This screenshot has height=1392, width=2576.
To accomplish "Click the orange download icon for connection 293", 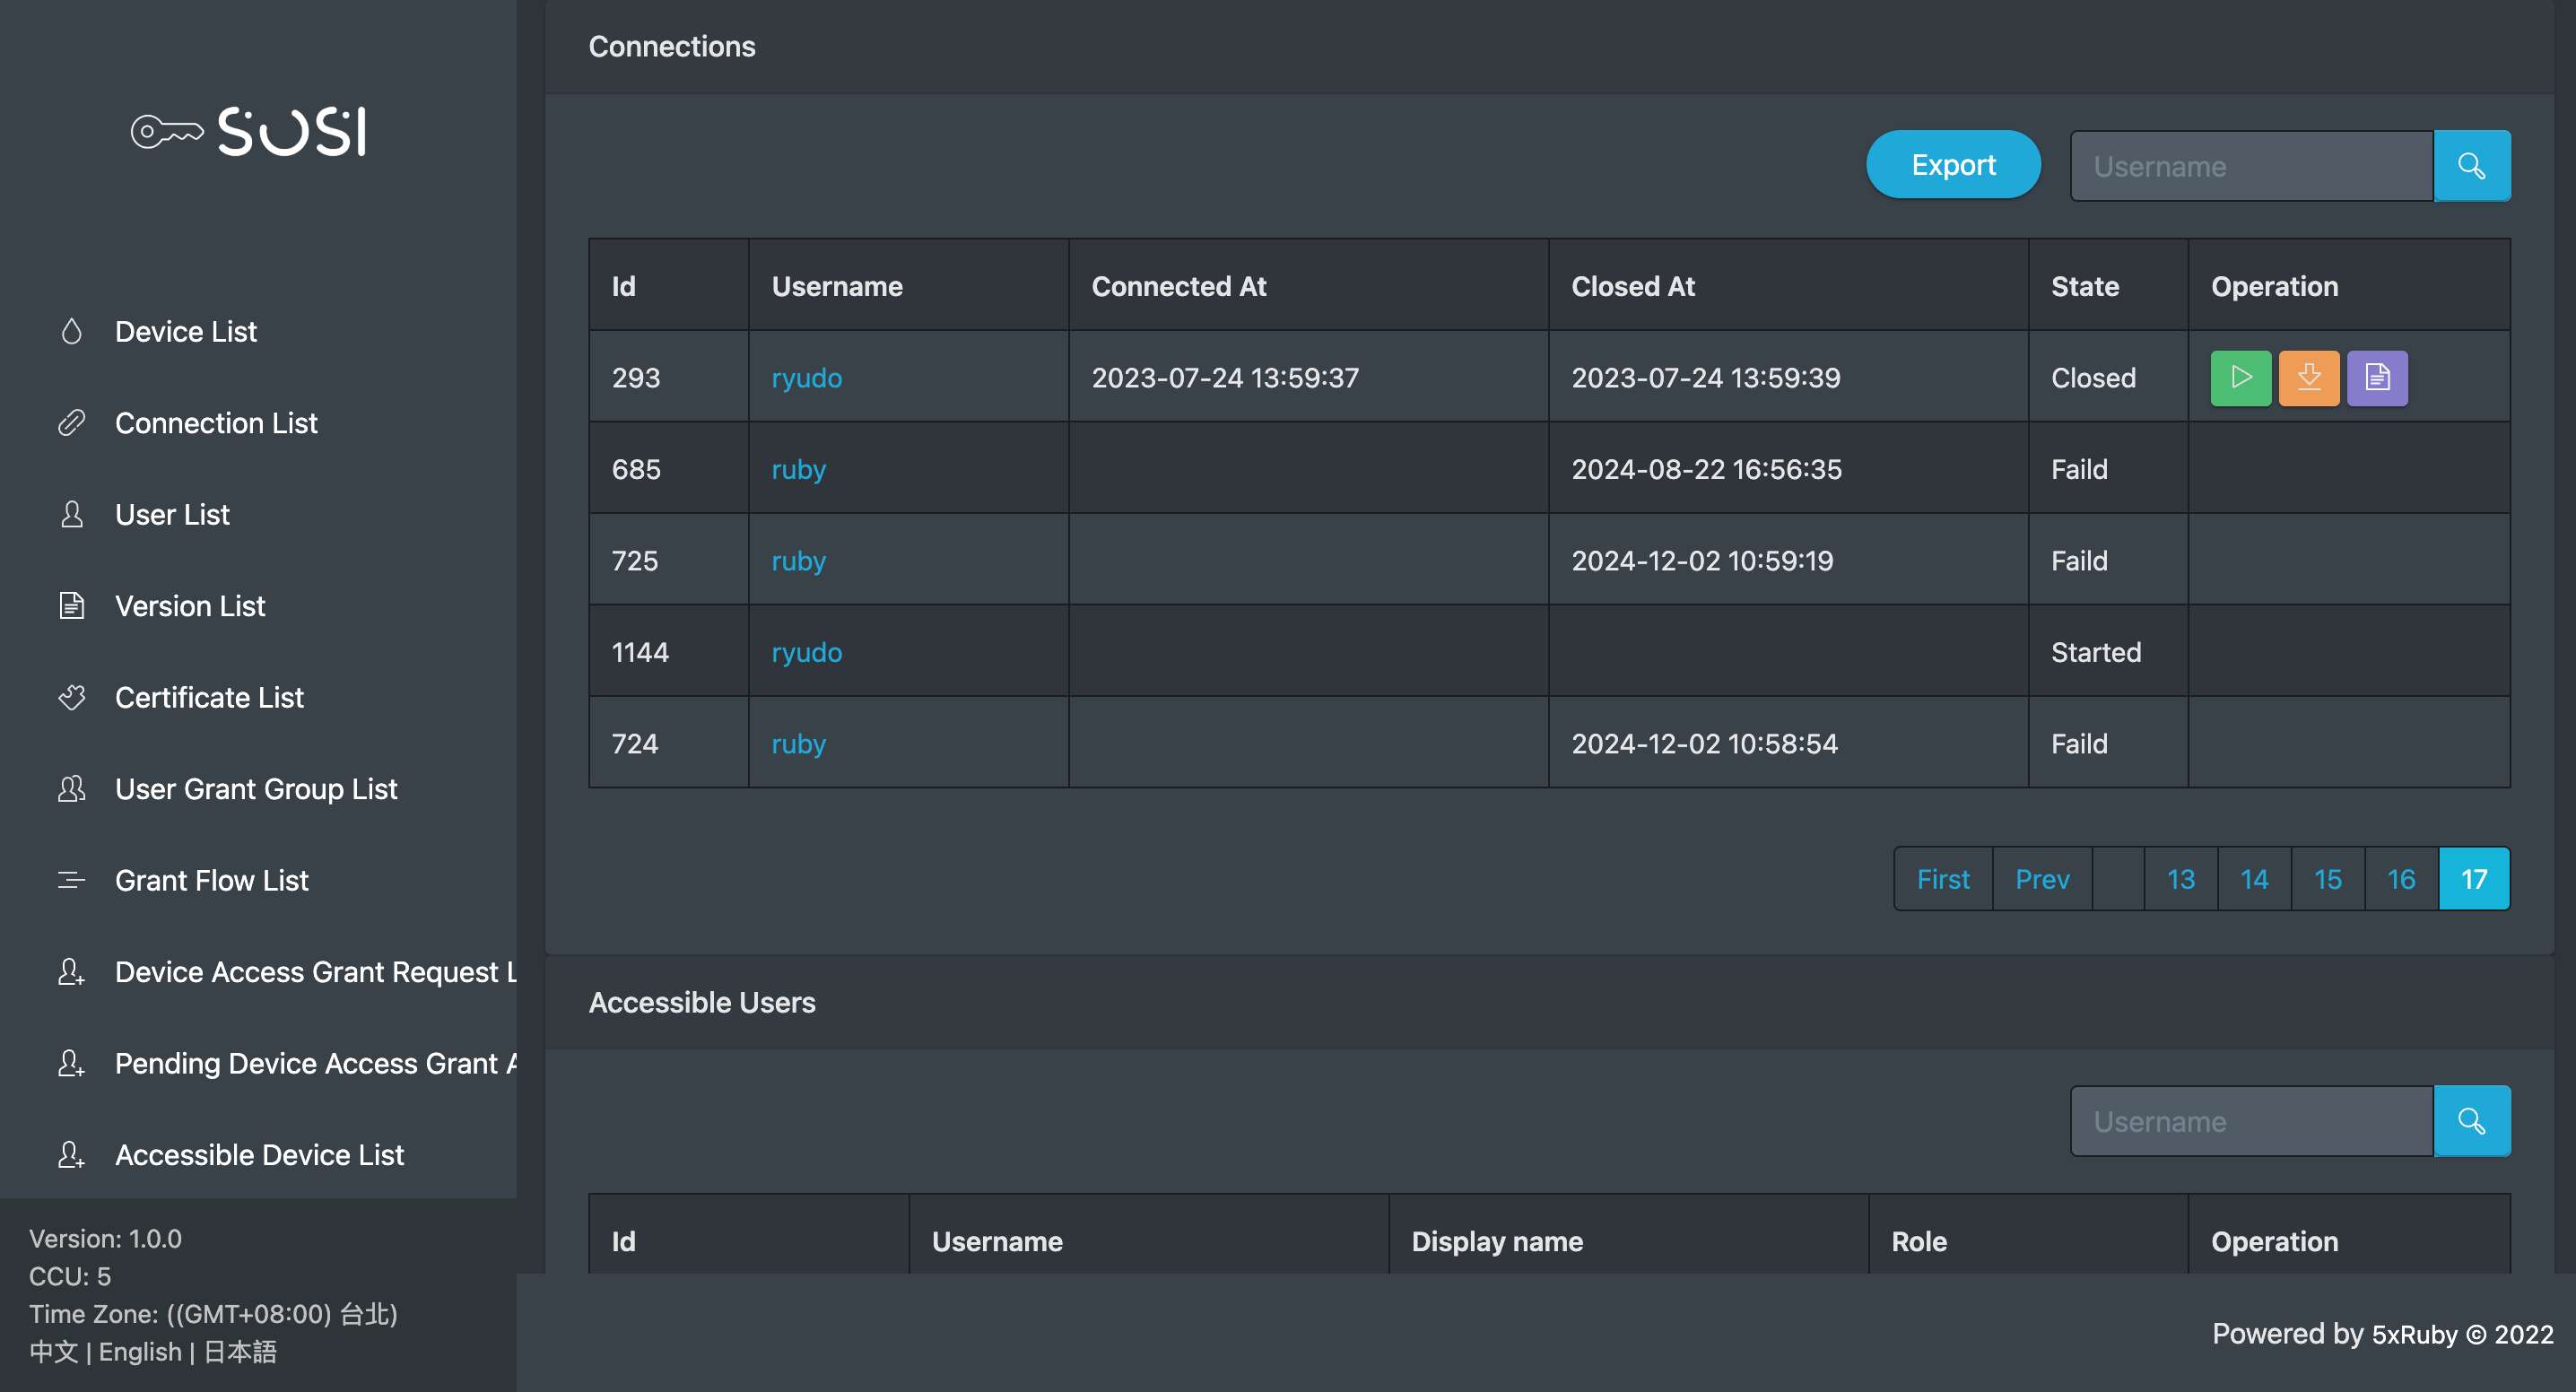I will pyautogui.click(x=2308, y=378).
